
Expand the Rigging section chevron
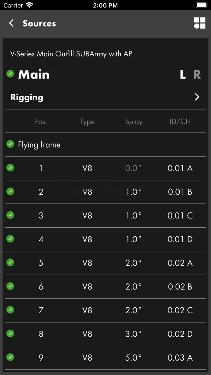coord(197,97)
